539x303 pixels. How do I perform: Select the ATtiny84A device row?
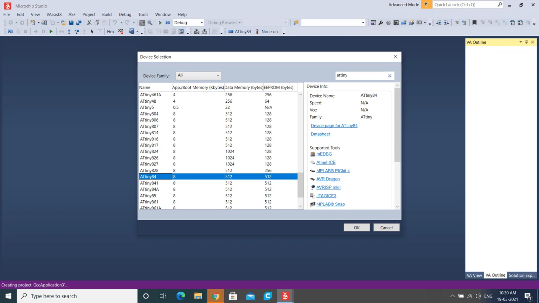tap(218, 189)
